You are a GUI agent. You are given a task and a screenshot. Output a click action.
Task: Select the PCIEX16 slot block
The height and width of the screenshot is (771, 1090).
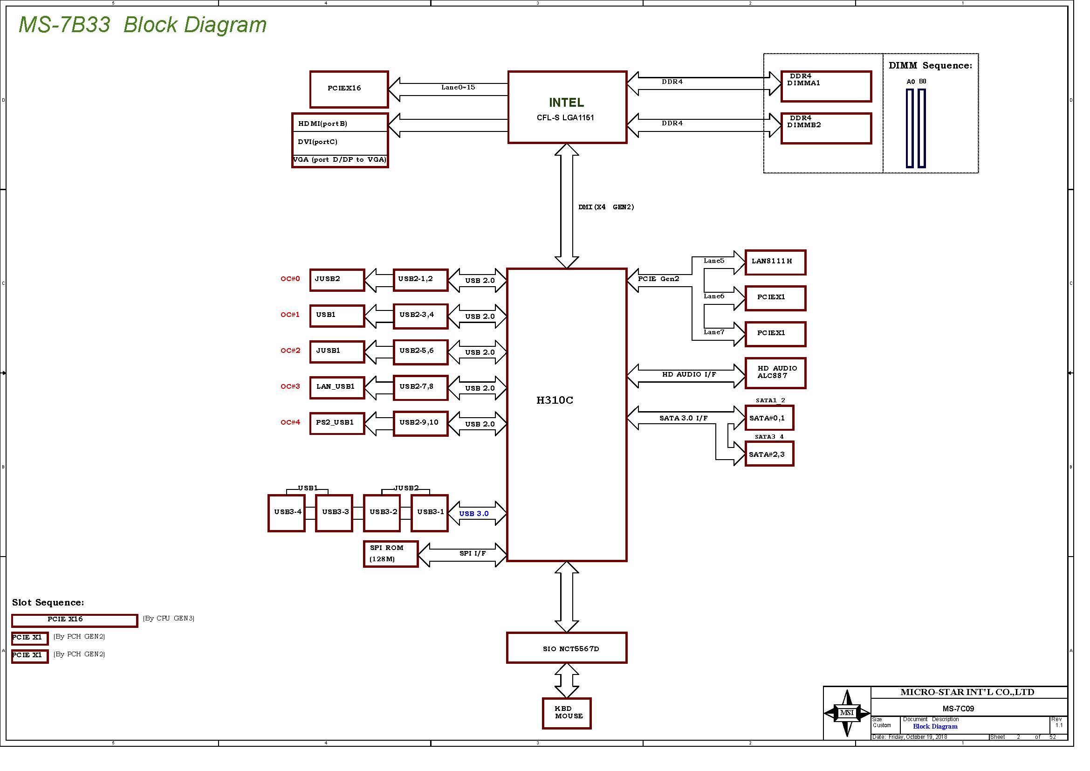pyautogui.click(x=349, y=89)
